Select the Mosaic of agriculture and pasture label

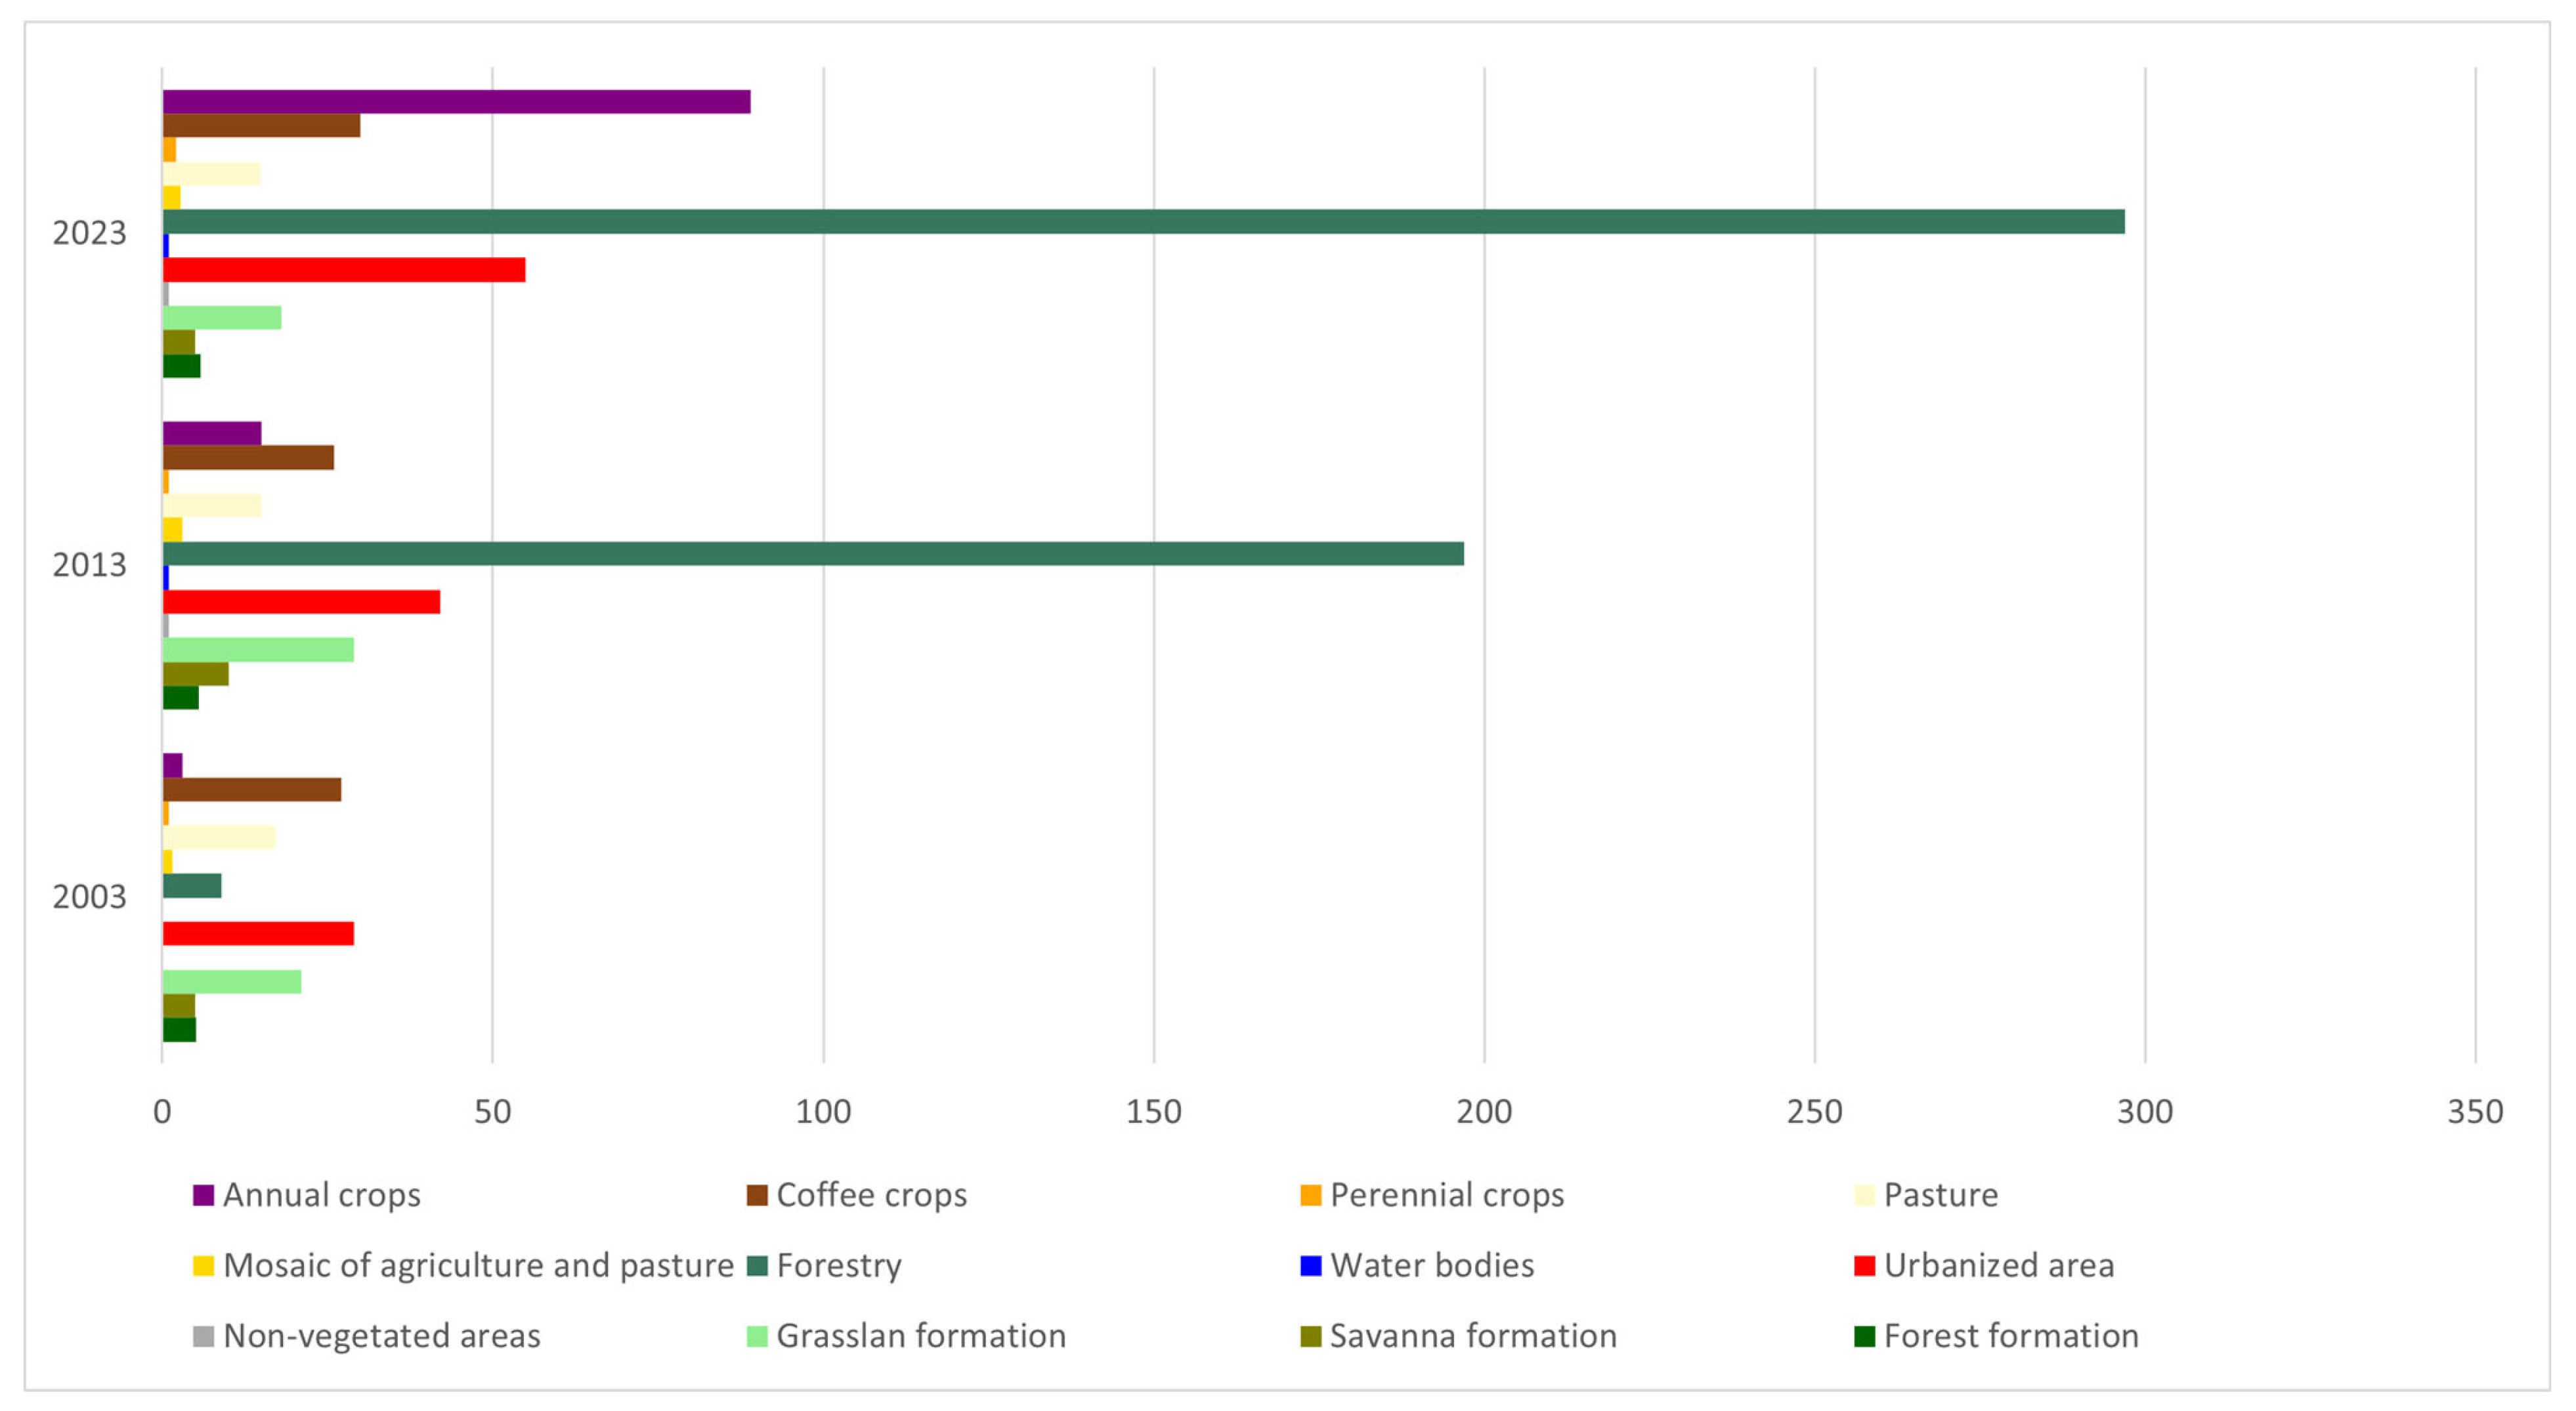(x=478, y=1266)
